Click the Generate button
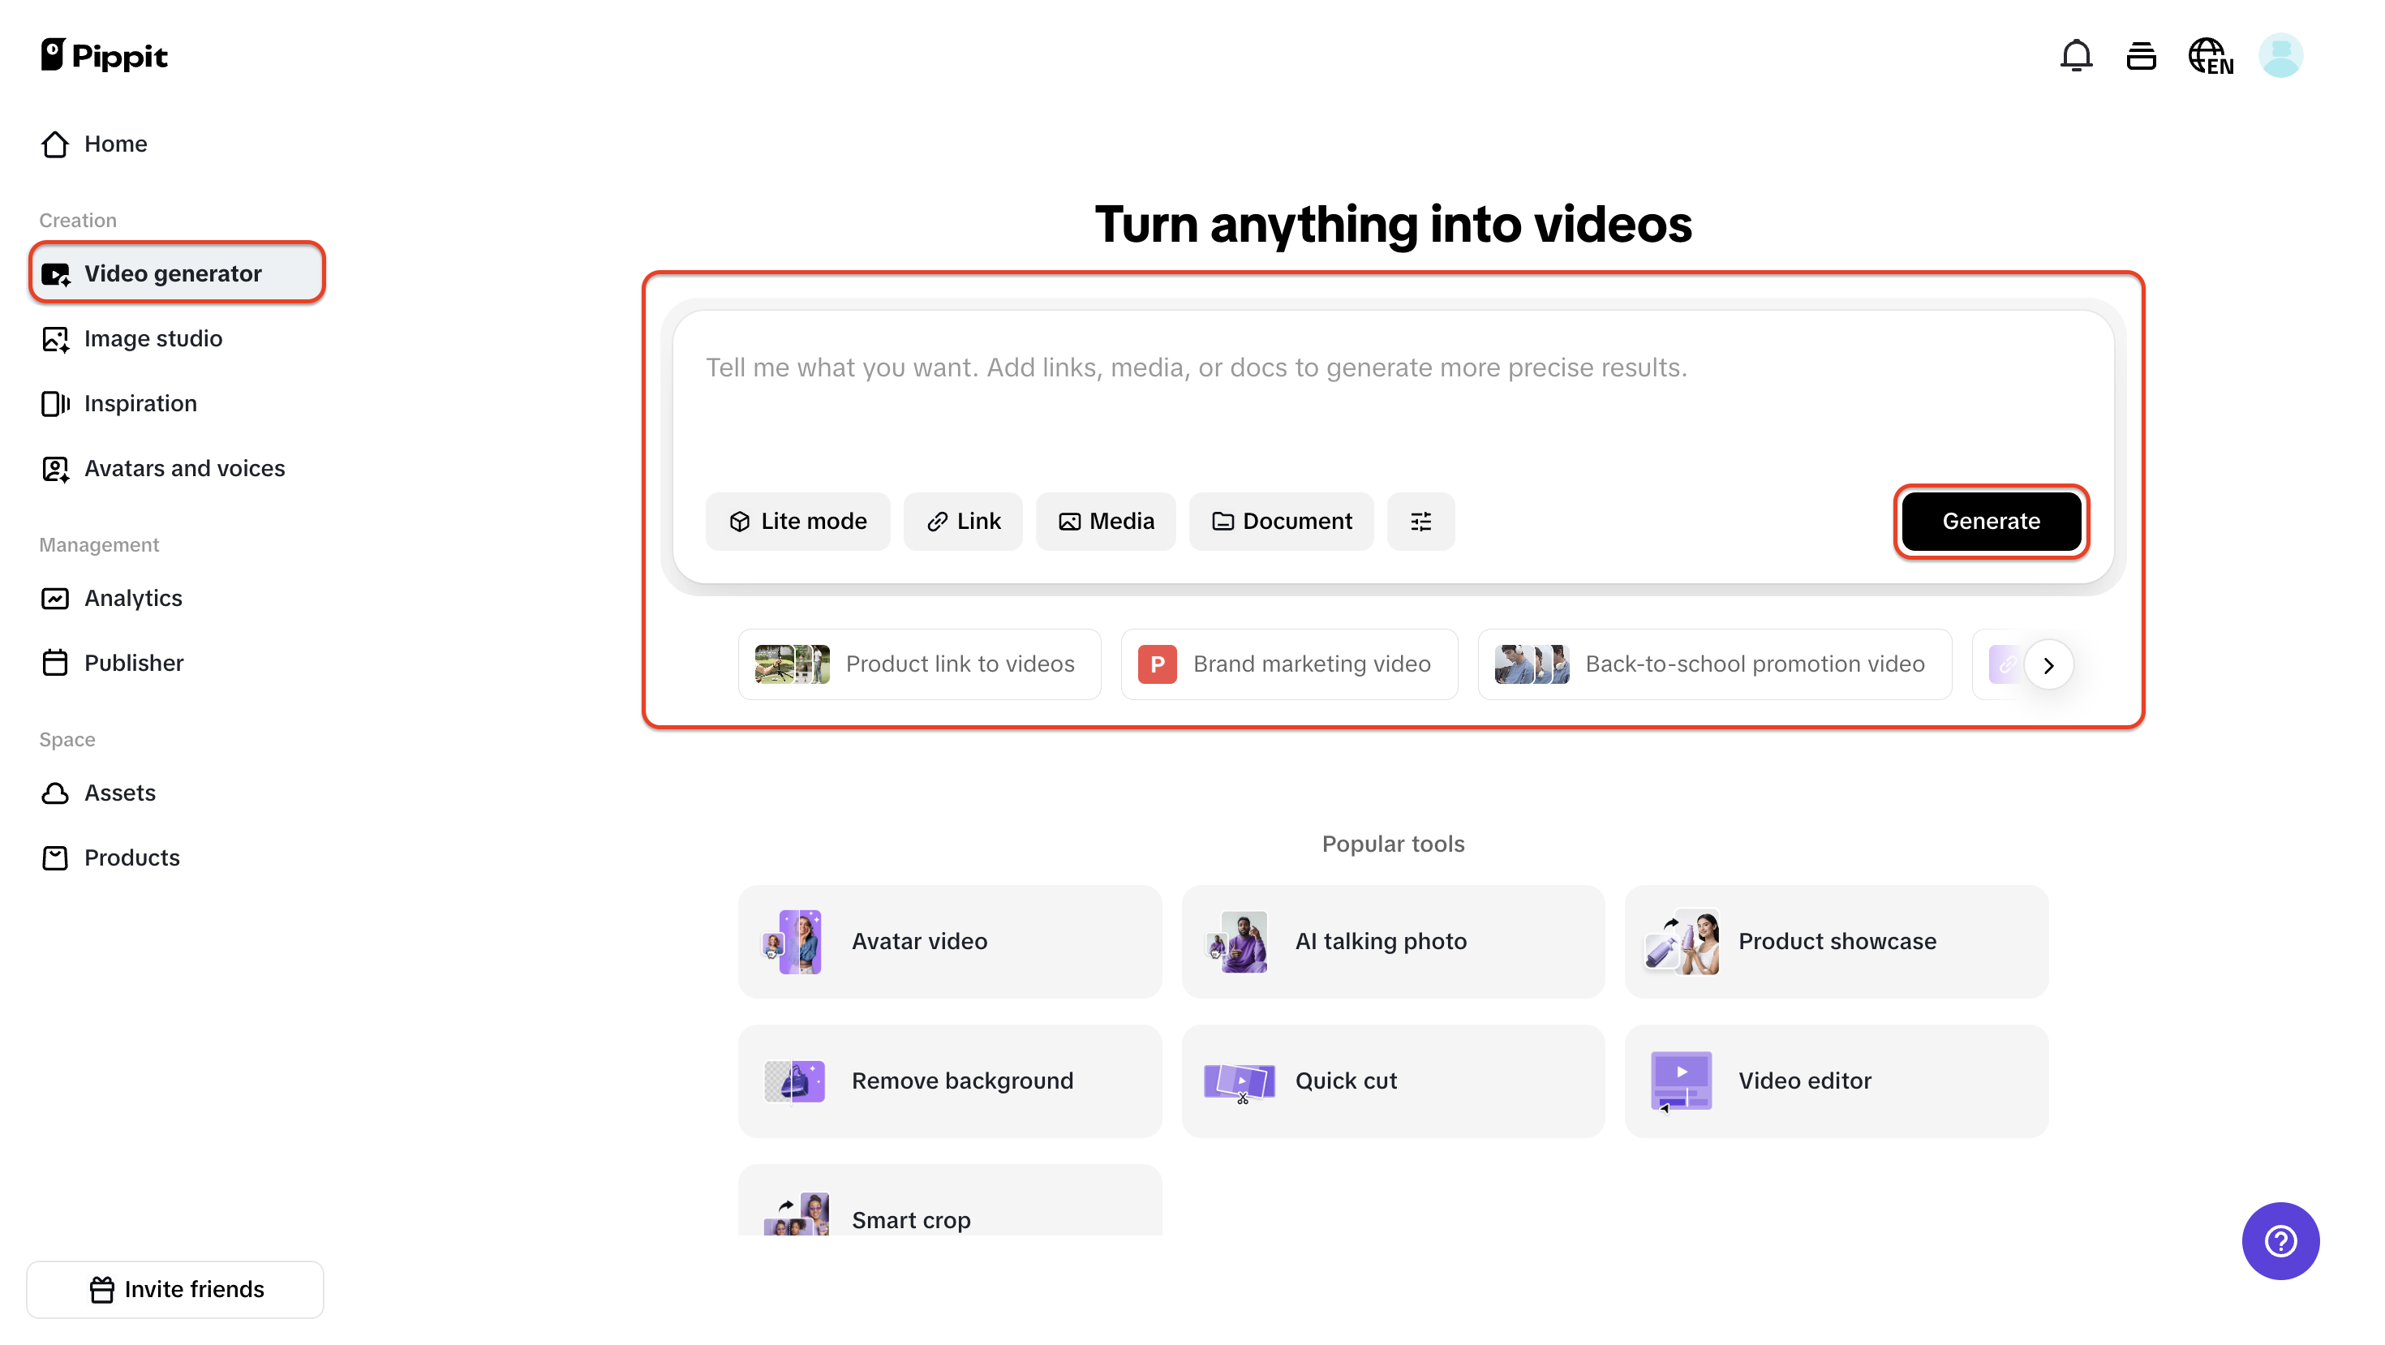The height and width of the screenshot is (1345, 2385). 1991,521
